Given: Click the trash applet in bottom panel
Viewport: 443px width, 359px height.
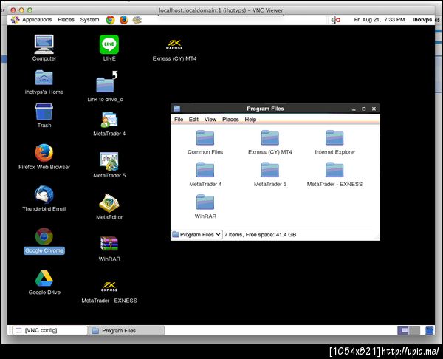Looking at the screenshot, I should pyautogui.click(x=429, y=330).
